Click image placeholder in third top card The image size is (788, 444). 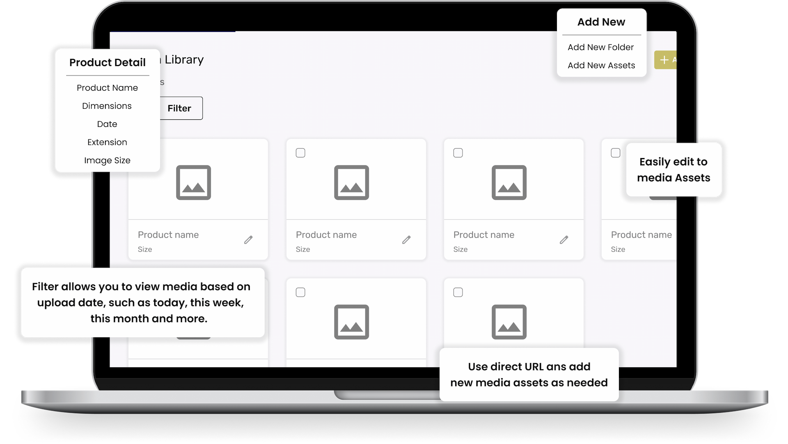click(509, 183)
